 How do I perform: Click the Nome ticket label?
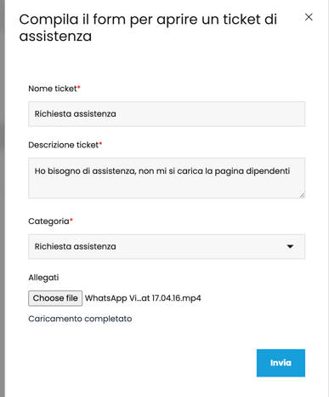[x=53, y=89]
